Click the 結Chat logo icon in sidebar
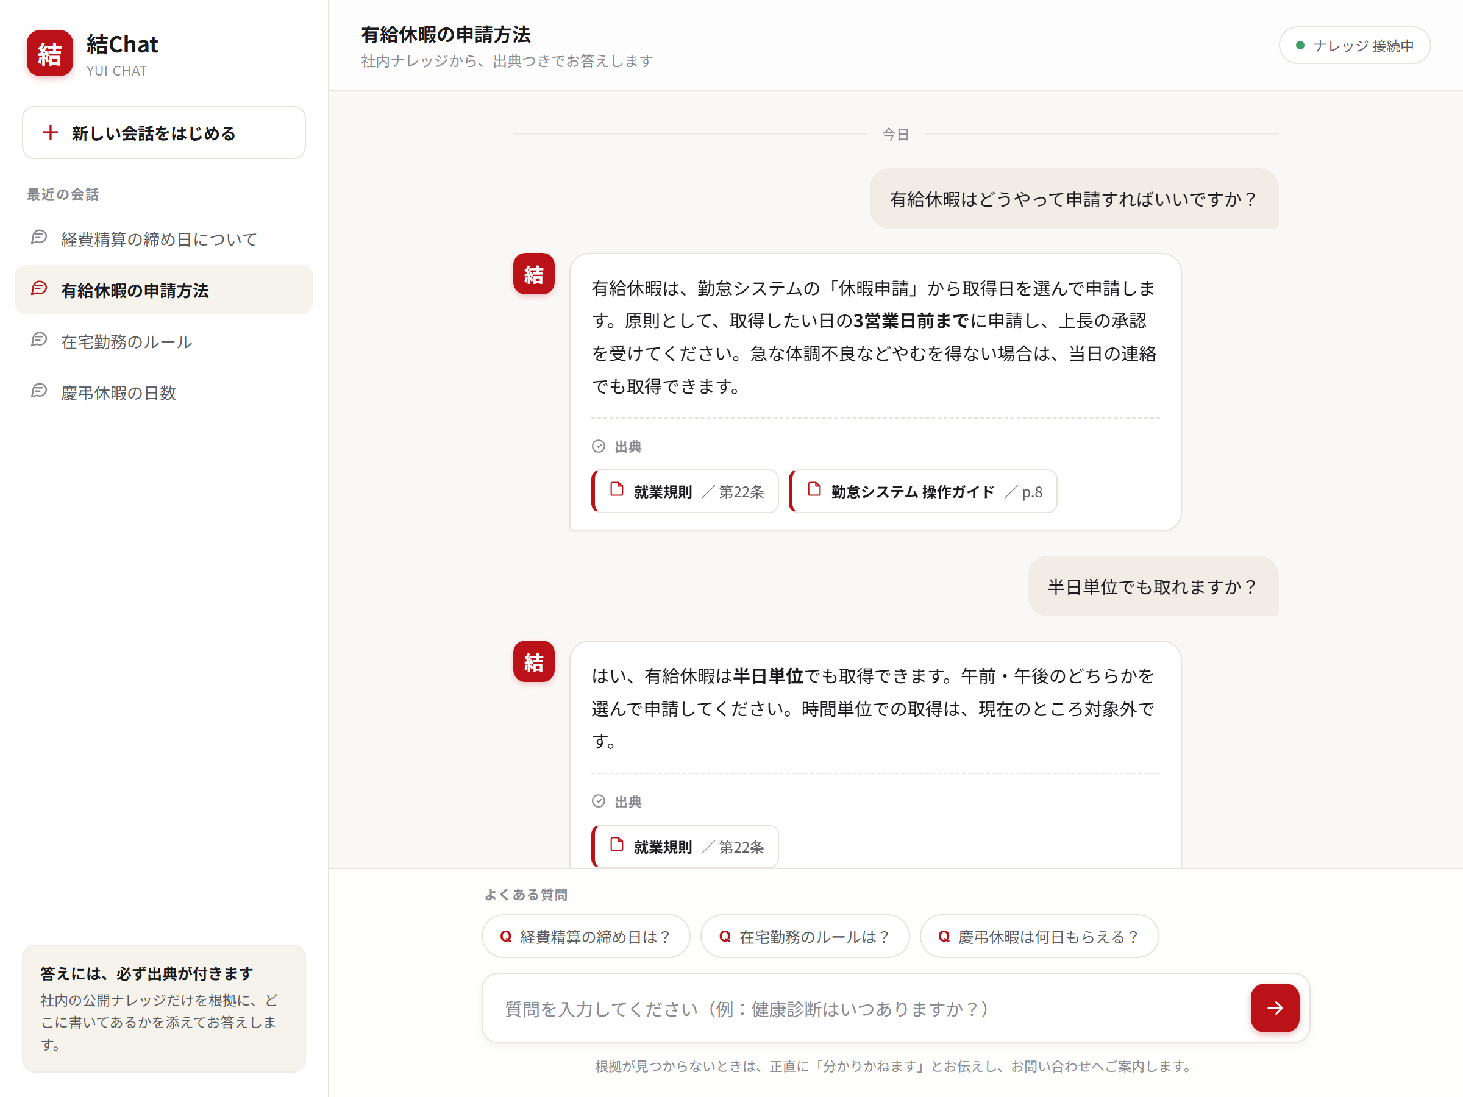Screen dimensions: 1463x1097 click(x=49, y=53)
